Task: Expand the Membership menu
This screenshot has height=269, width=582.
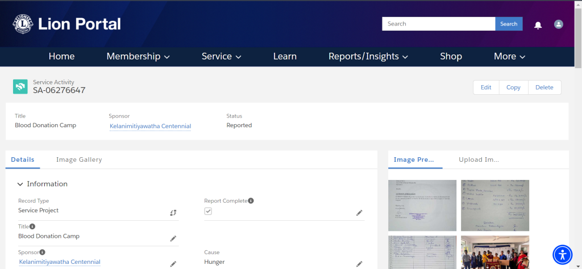Action: (x=138, y=56)
